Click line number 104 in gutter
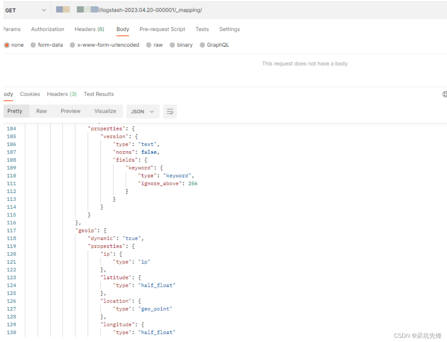The height and width of the screenshot is (342, 447). coord(12,129)
